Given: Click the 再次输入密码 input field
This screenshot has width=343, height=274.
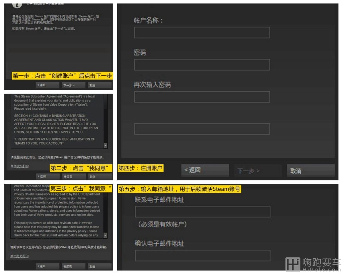Looking at the screenshot, I should [202, 97].
